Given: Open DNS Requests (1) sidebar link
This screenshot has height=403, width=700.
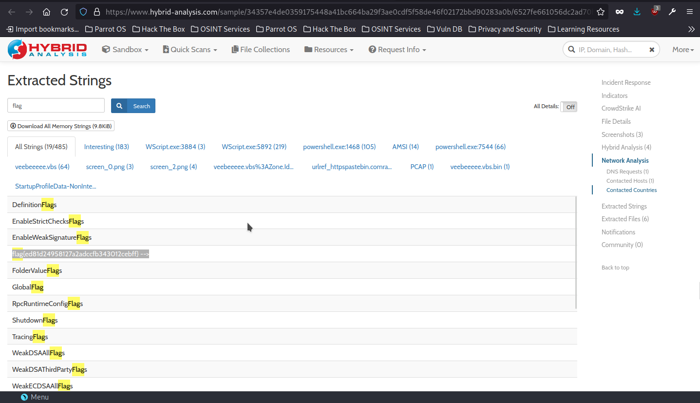Looking at the screenshot, I should 627,172.
